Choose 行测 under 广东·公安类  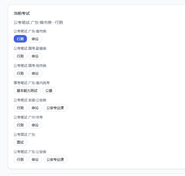coord(20,159)
